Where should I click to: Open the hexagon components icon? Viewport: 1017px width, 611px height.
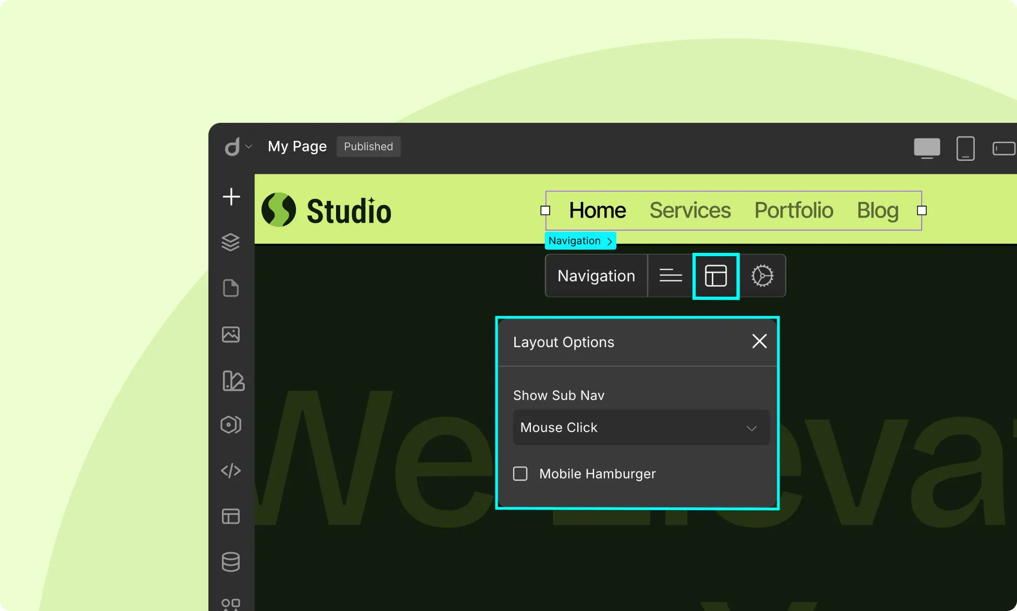231,425
